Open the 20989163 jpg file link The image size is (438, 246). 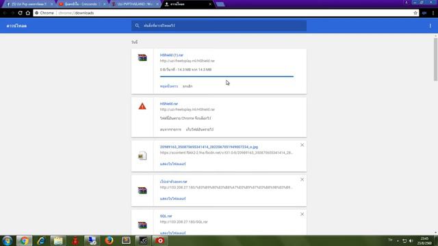pyautogui.click(x=209, y=147)
